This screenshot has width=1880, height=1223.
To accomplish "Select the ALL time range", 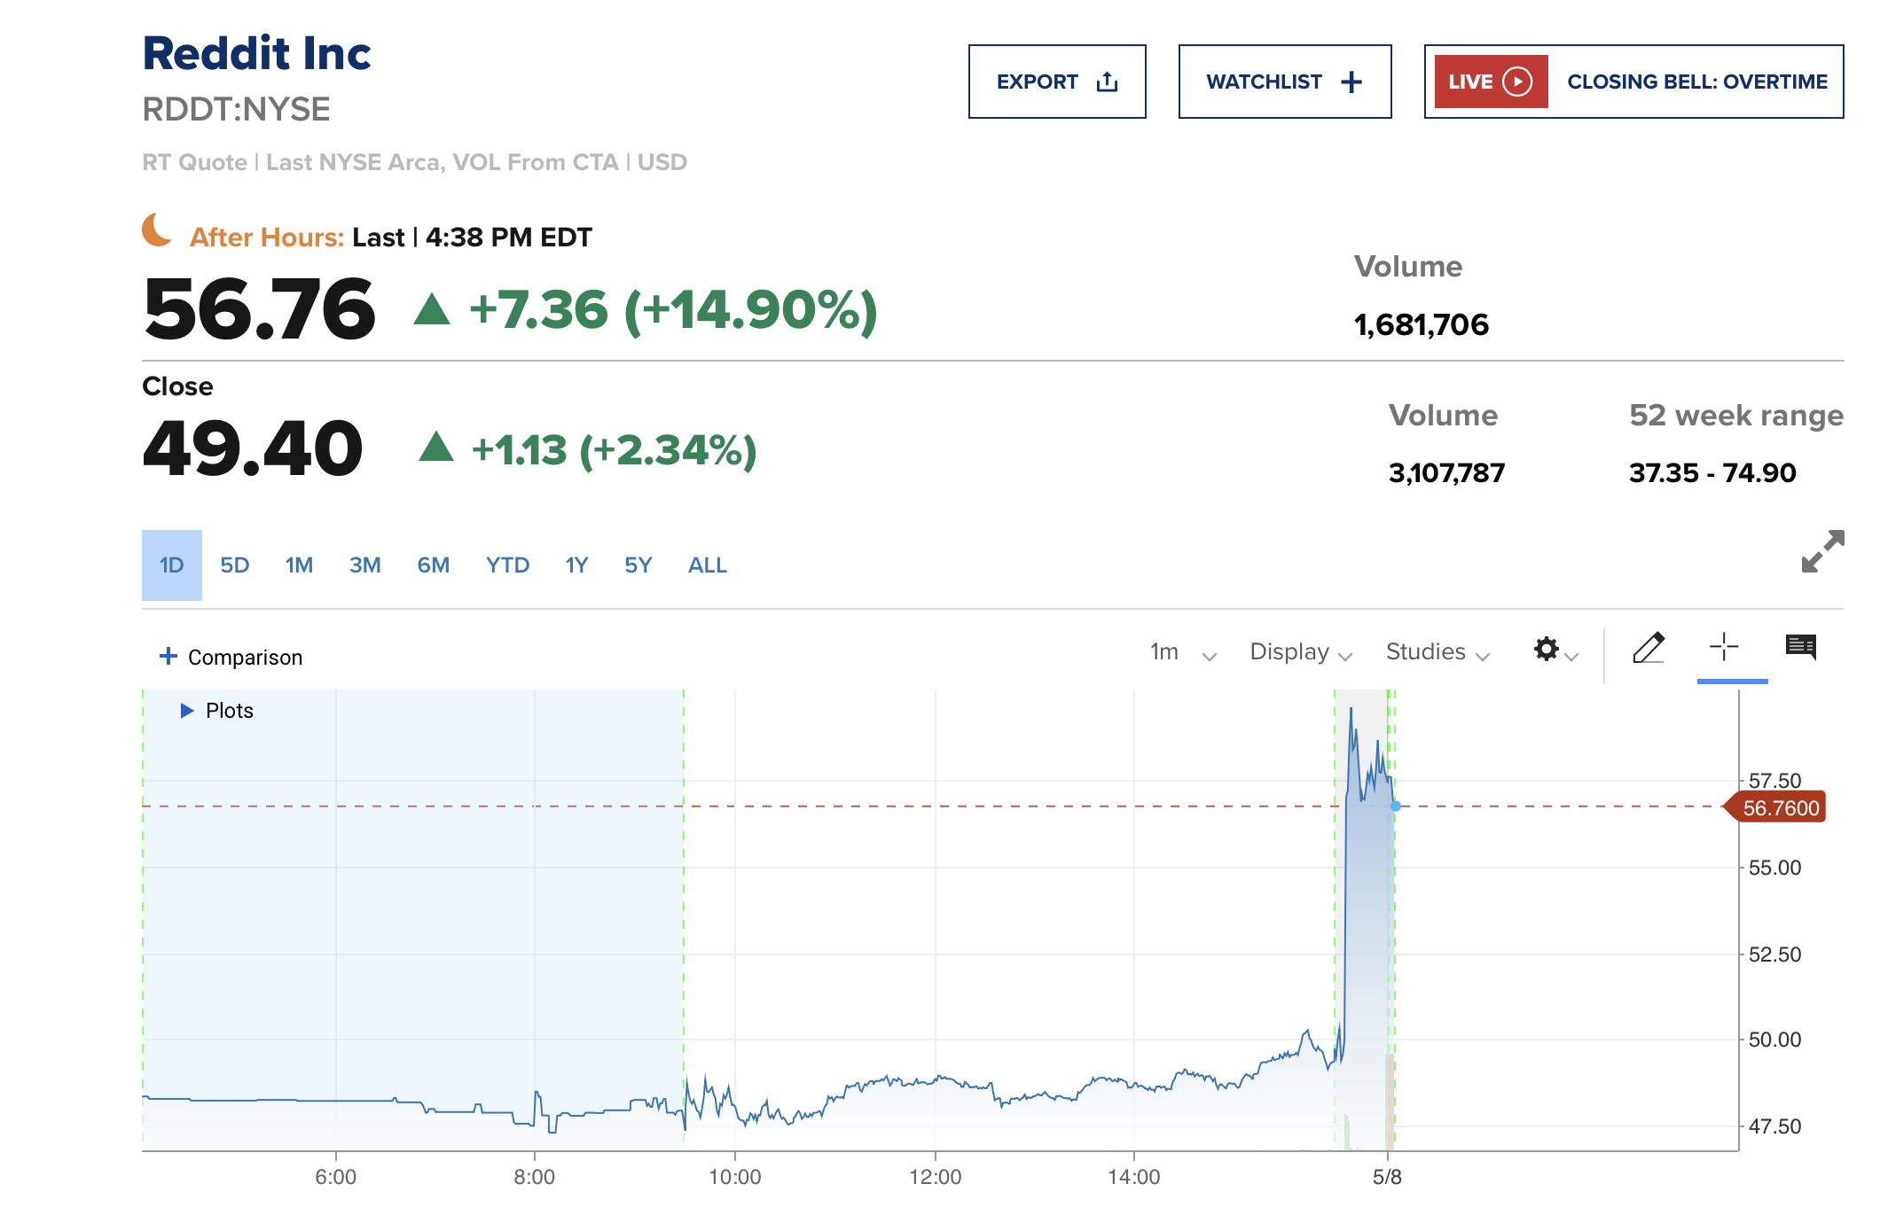I will point(707,565).
